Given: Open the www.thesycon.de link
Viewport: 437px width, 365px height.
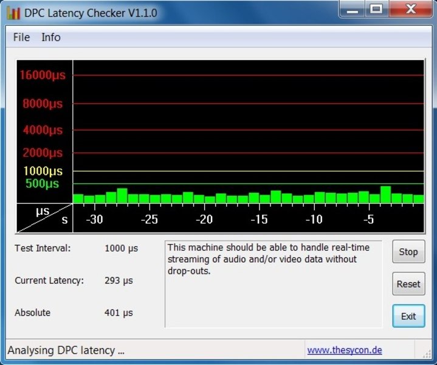Looking at the screenshot, I should (x=345, y=350).
